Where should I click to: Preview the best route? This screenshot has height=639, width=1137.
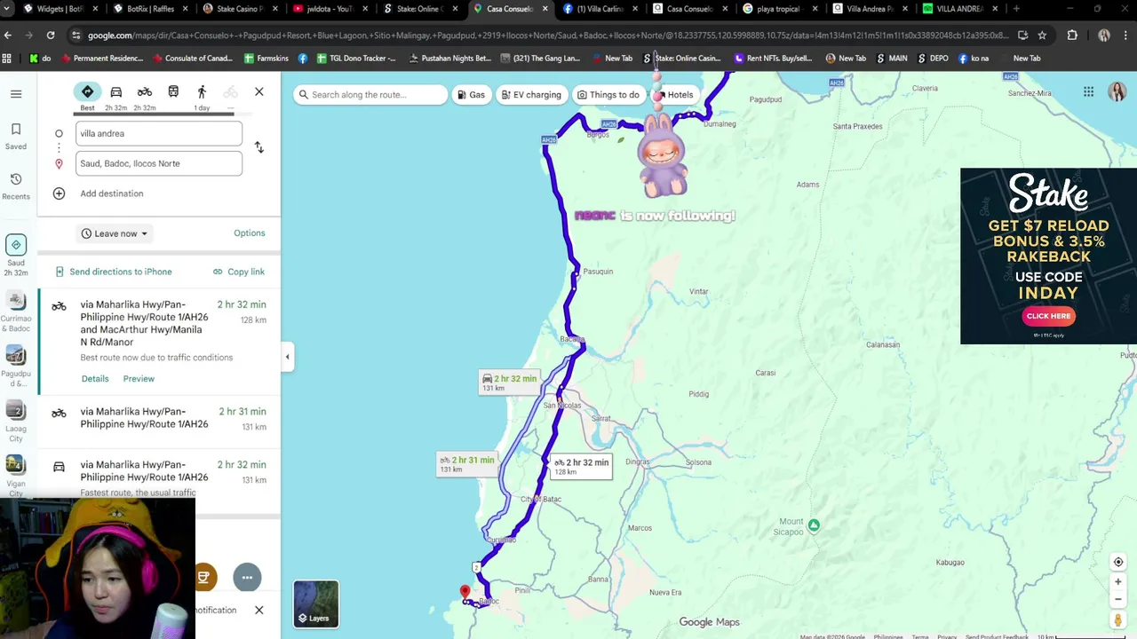(139, 379)
